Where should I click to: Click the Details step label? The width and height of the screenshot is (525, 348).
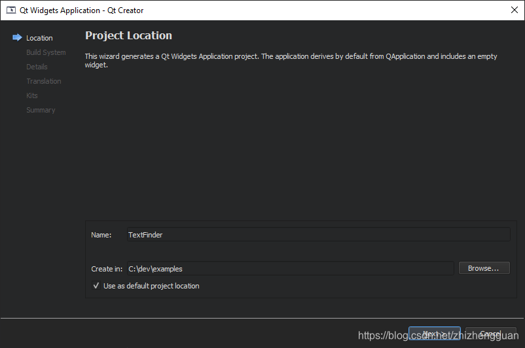click(37, 67)
